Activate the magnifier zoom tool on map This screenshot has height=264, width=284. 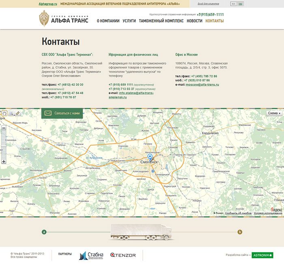[x=11, y=113]
